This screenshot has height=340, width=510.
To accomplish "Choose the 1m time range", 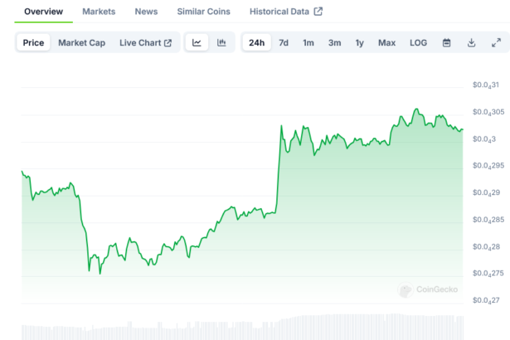I will (308, 43).
